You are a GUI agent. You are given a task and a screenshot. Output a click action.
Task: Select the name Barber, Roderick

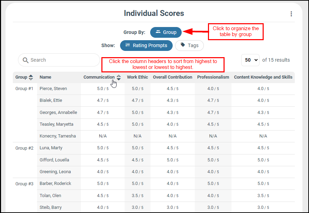point(55,184)
